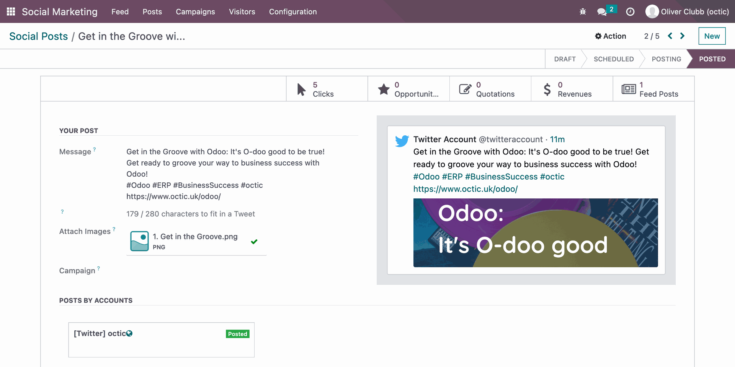Click Social Marketing app title

(x=60, y=11)
